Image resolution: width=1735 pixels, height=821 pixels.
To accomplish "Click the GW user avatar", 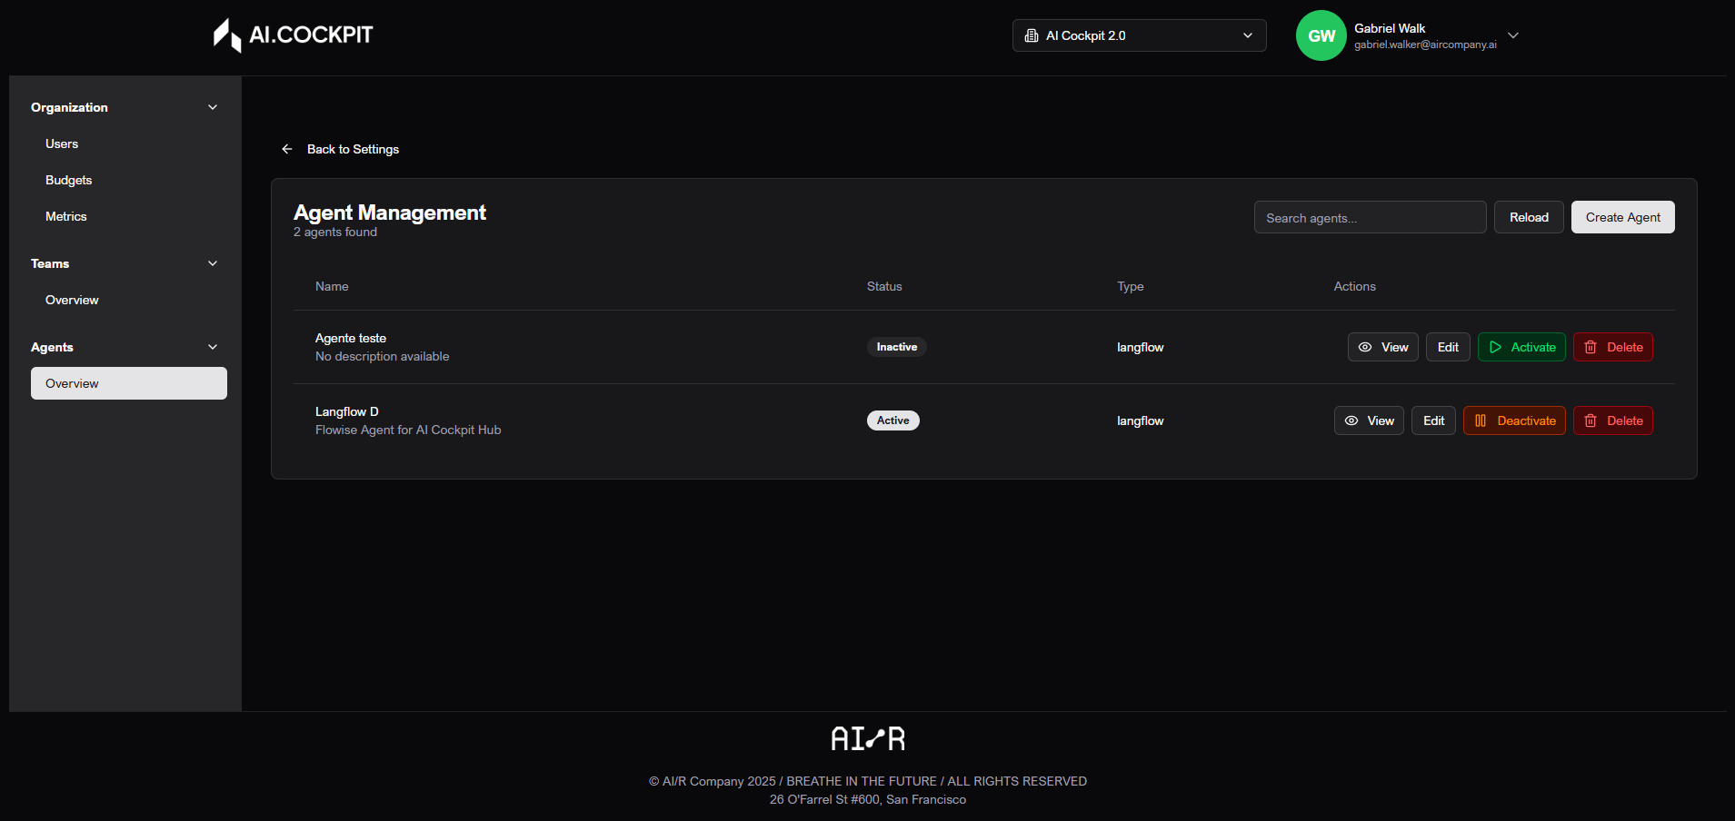I will click(1321, 35).
